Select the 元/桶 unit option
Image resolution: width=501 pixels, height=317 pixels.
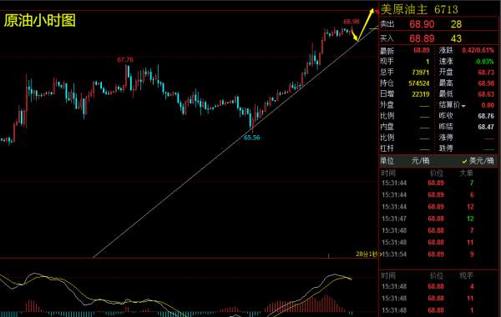click(x=420, y=161)
